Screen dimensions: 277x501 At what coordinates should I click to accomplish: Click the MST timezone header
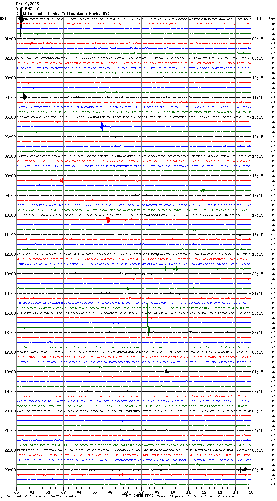3,19
